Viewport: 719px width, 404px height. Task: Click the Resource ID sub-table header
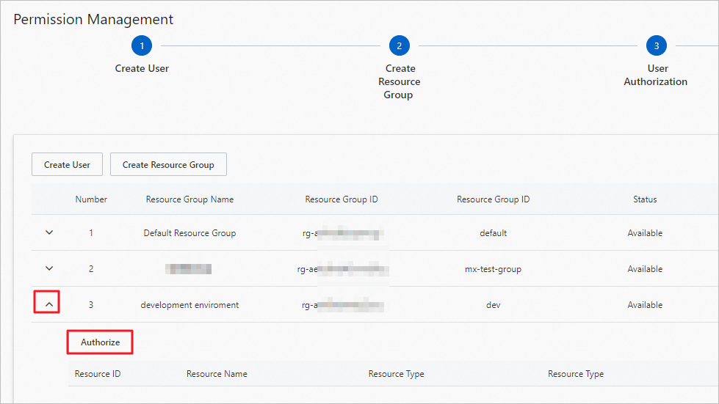tap(98, 374)
